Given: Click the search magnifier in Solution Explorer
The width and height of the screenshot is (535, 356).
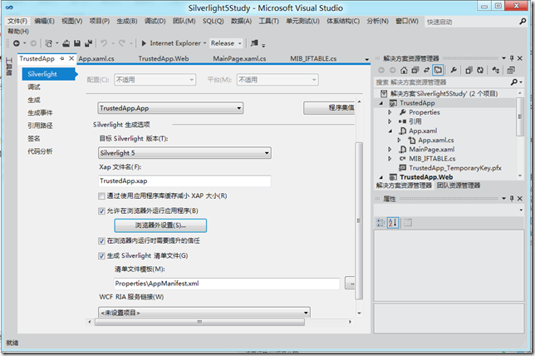Looking at the screenshot, I should click(x=514, y=82).
